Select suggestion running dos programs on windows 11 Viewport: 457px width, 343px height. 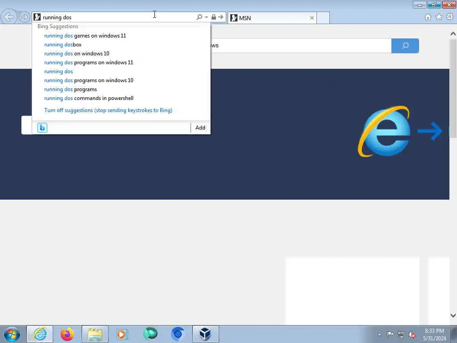pyautogui.click(x=89, y=63)
